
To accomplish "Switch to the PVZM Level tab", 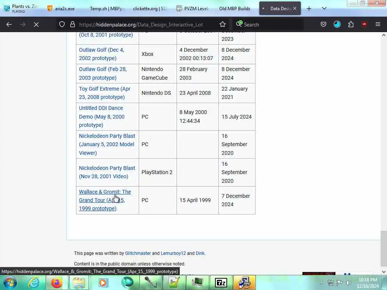I will tap(192, 8).
